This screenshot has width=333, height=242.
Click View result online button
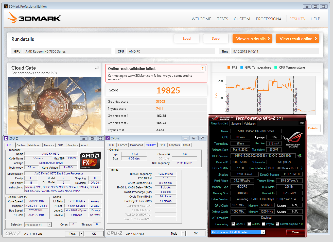tap(297, 39)
